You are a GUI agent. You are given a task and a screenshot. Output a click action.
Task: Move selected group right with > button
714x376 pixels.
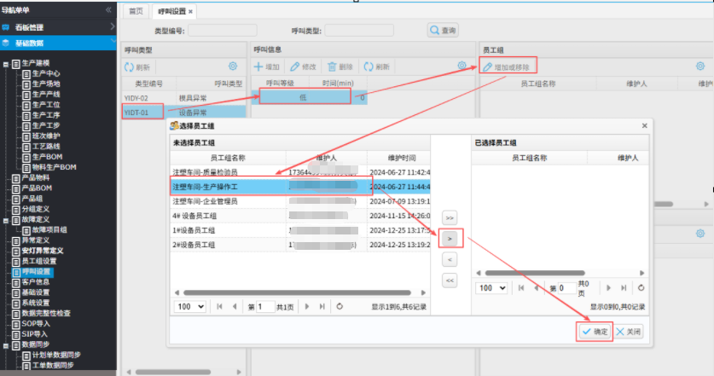(450, 239)
